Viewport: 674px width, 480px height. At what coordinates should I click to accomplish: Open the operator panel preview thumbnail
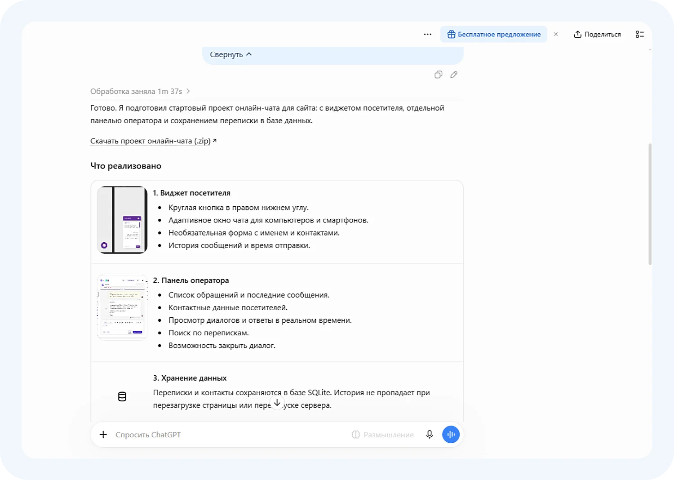(x=122, y=307)
